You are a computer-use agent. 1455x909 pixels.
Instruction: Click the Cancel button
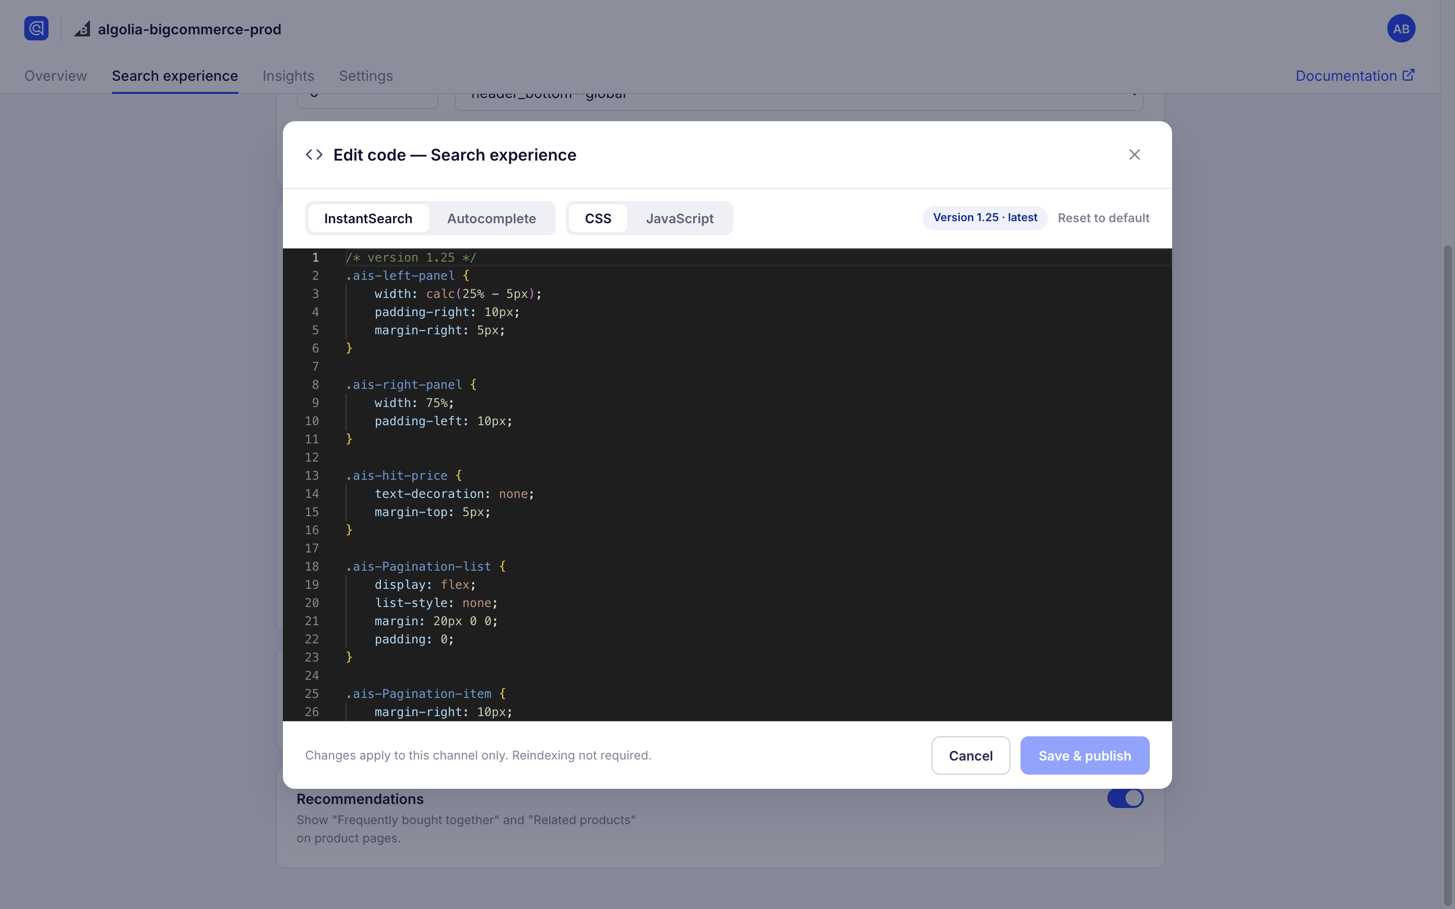(x=971, y=755)
